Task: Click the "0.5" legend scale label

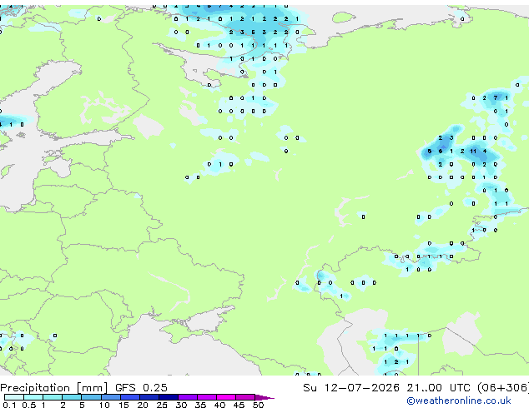Action: click(x=28, y=405)
